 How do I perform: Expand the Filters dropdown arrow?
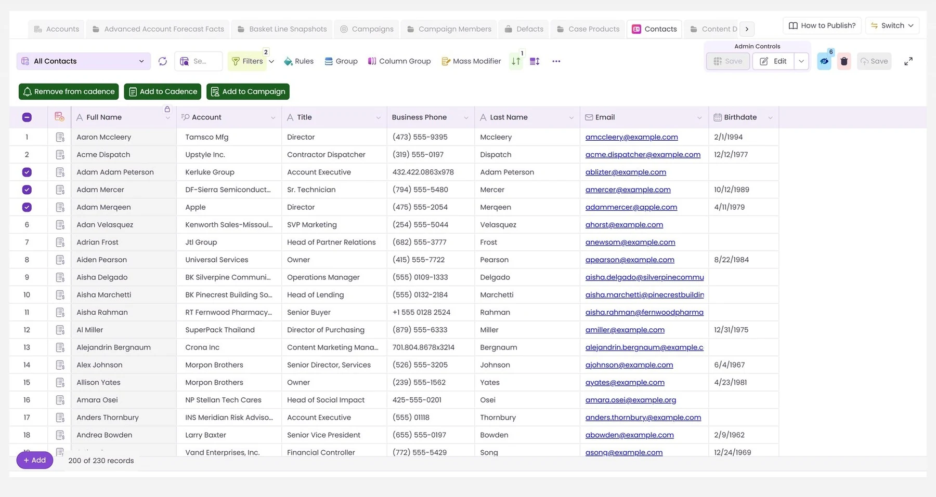pyautogui.click(x=271, y=61)
